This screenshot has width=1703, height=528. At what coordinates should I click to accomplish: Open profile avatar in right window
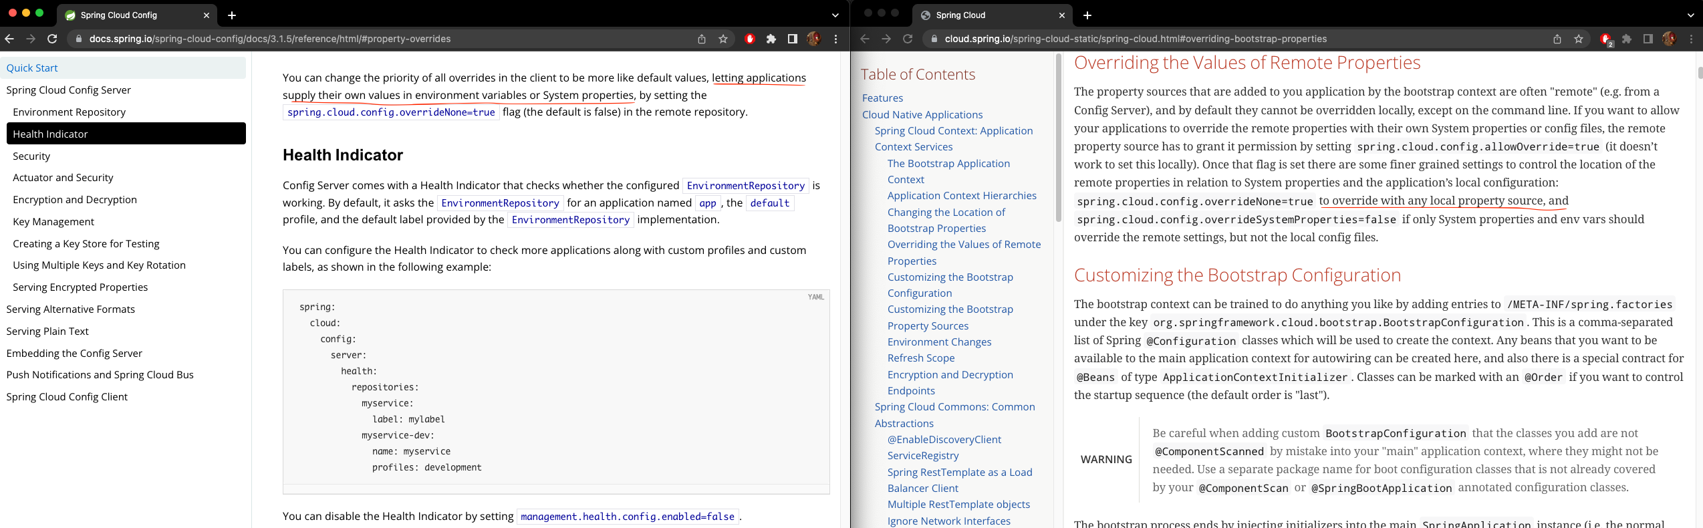click(1670, 39)
